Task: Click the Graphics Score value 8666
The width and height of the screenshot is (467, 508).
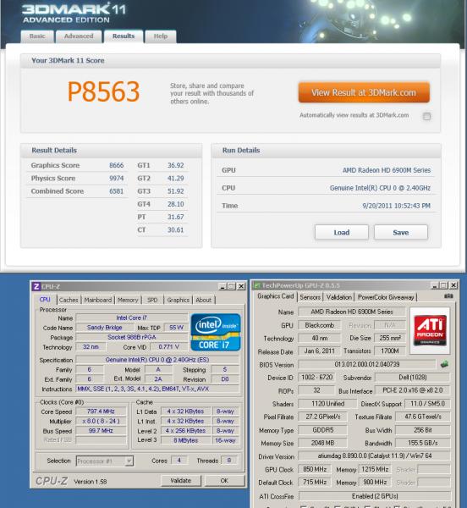Action: tap(117, 165)
